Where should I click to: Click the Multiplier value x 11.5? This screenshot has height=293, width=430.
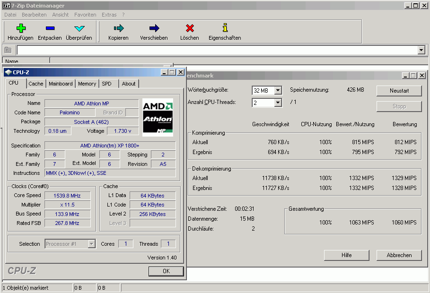point(67,205)
